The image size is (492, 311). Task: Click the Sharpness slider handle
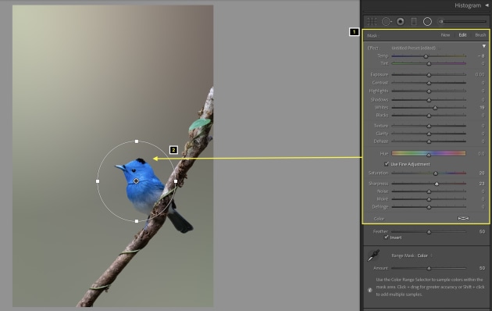click(437, 184)
